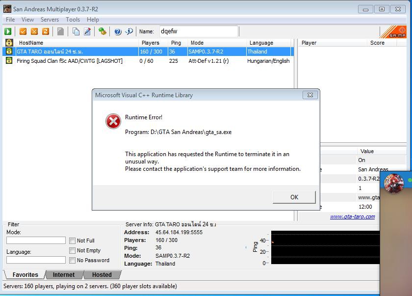Click the lock icon on GTA TARO row
Screen dimensions: 412x296
click(9, 51)
